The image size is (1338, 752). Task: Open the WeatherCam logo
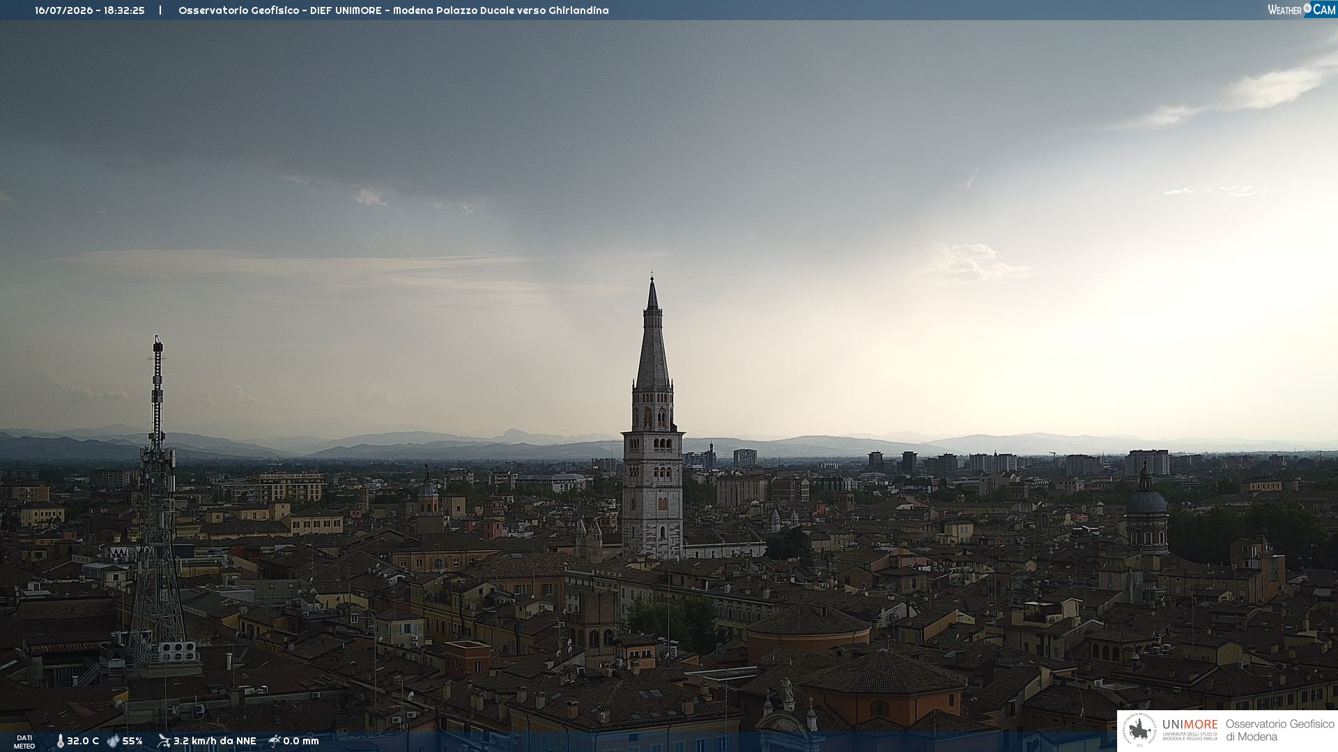click(x=1302, y=10)
